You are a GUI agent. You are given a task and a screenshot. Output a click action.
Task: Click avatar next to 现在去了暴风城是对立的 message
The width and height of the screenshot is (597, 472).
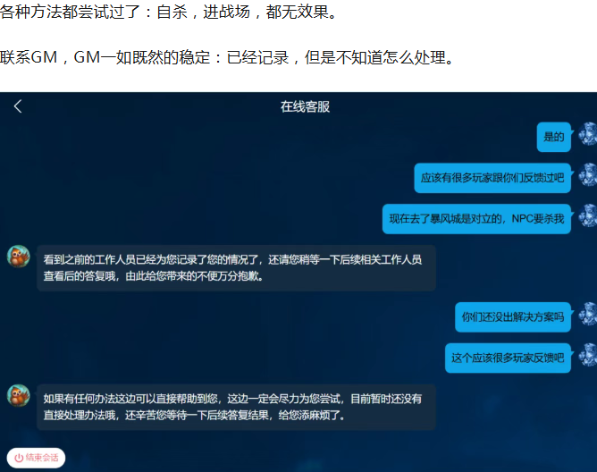587,216
